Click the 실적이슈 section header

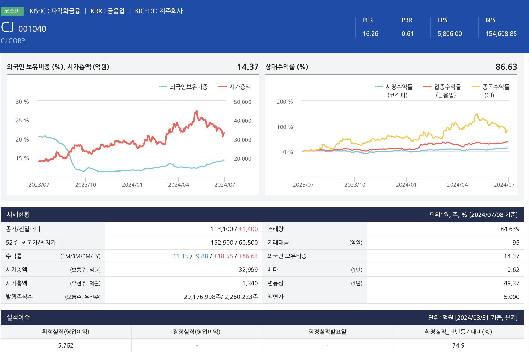[18, 317]
